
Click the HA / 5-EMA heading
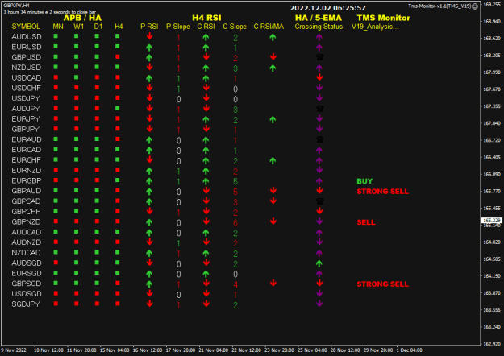click(x=319, y=18)
